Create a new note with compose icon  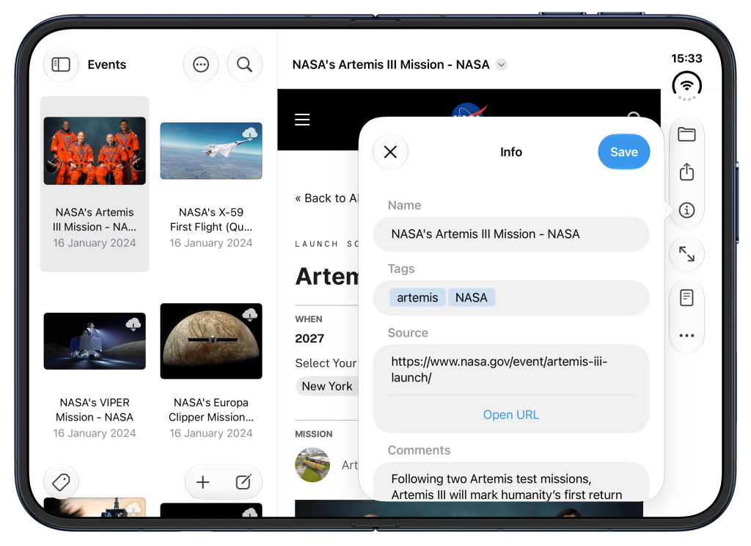[243, 481]
